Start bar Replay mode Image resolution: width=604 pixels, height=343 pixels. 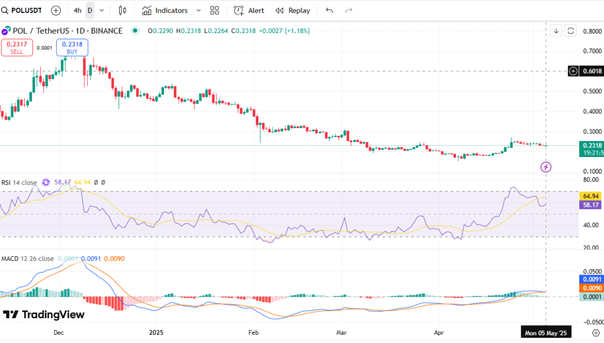coord(293,11)
